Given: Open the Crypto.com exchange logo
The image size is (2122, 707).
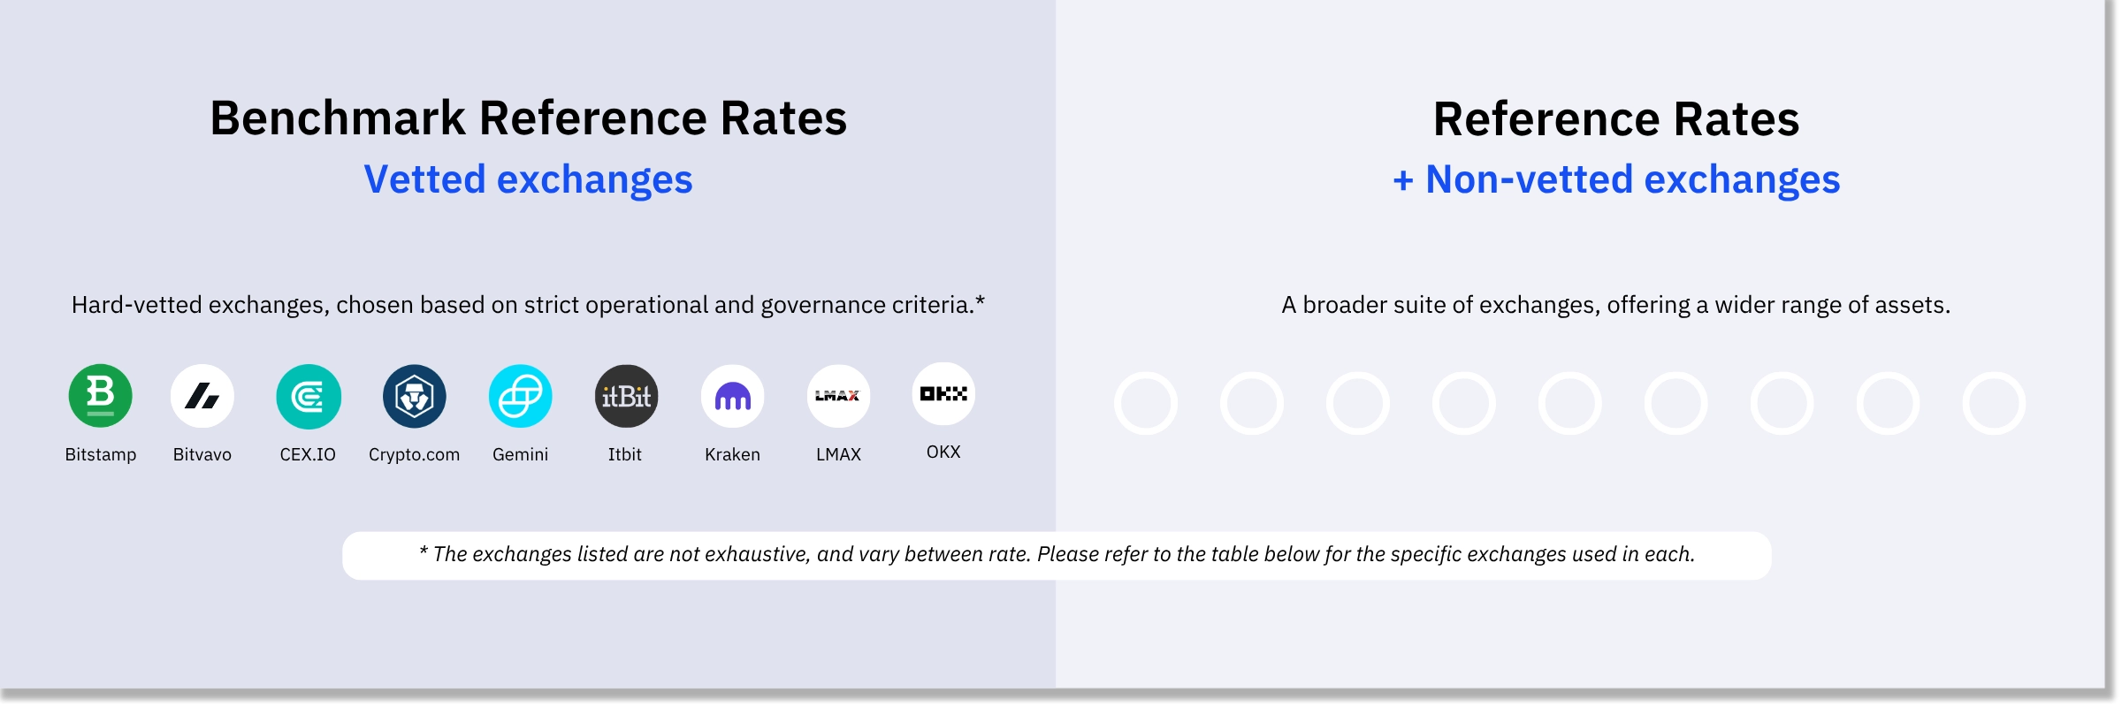Looking at the screenshot, I should point(414,396).
